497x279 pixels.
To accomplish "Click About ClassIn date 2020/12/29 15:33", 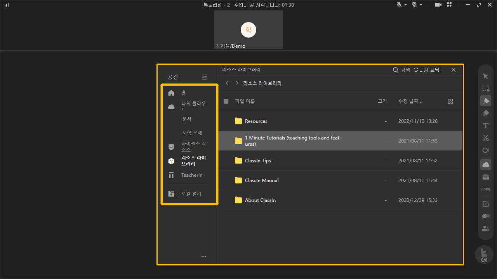I will (x=418, y=200).
